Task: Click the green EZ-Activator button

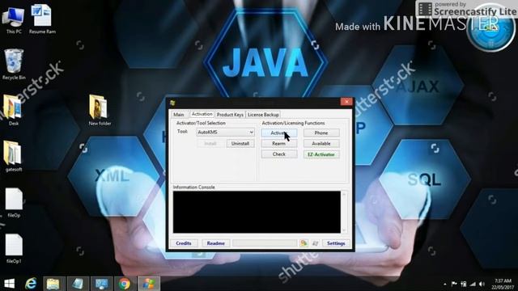Action: pos(321,154)
